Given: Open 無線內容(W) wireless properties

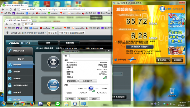Looking at the screenshot, I should pyautogui.click(x=88, y=81).
